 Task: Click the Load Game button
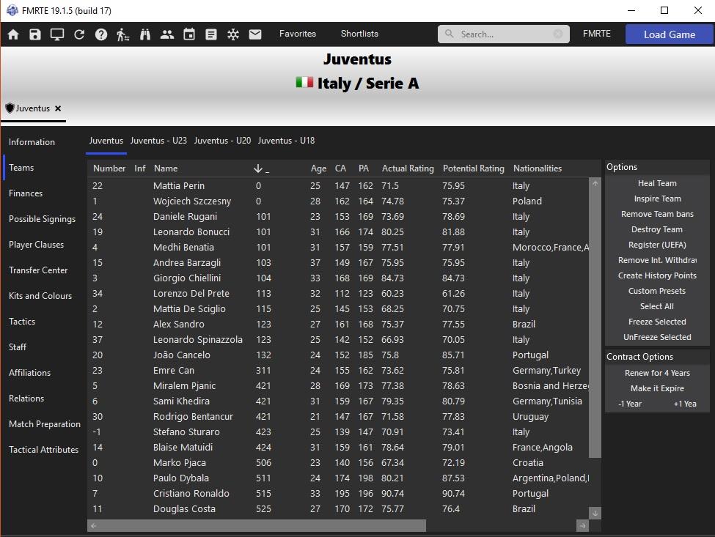[x=669, y=34]
